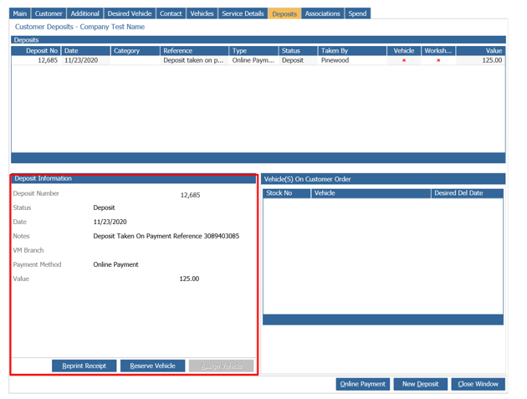Open the Service Details tab
This screenshot has width=527, height=399.
(243, 13)
